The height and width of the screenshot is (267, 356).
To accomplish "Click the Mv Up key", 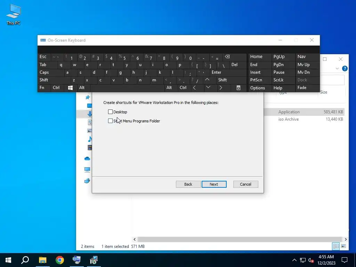I will pos(307,65).
